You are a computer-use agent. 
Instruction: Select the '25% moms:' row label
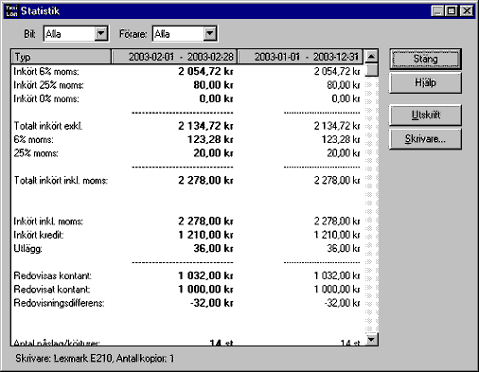tap(36, 153)
